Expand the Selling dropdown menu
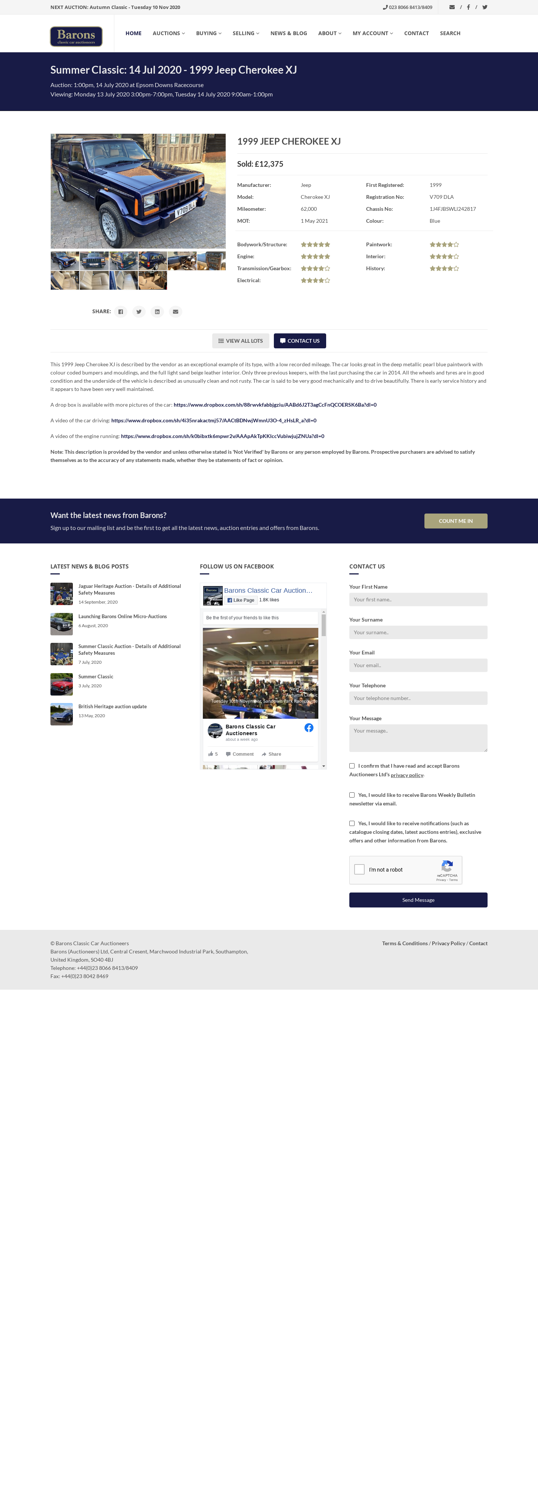 246,34
